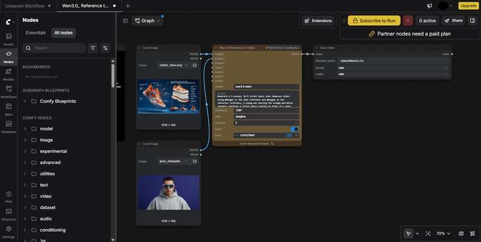Image resolution: width=481 pixels, height=242 pixels.
Task: Add a new workflow tab
Action: [128, 6]
